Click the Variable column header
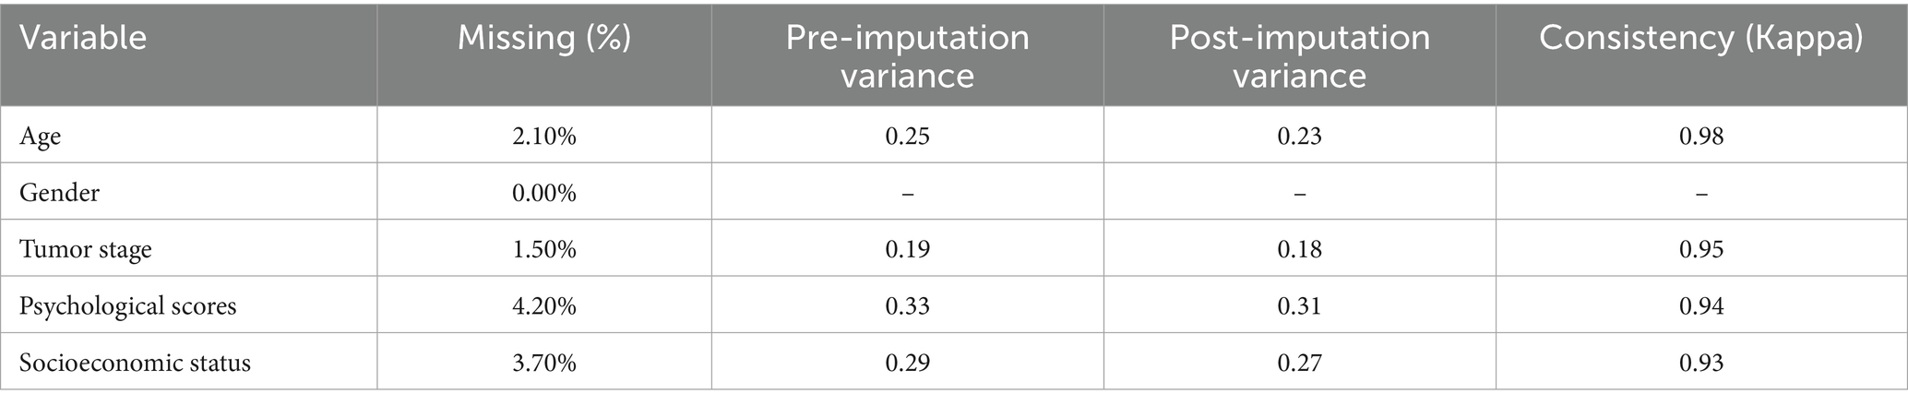 [83, 38]
